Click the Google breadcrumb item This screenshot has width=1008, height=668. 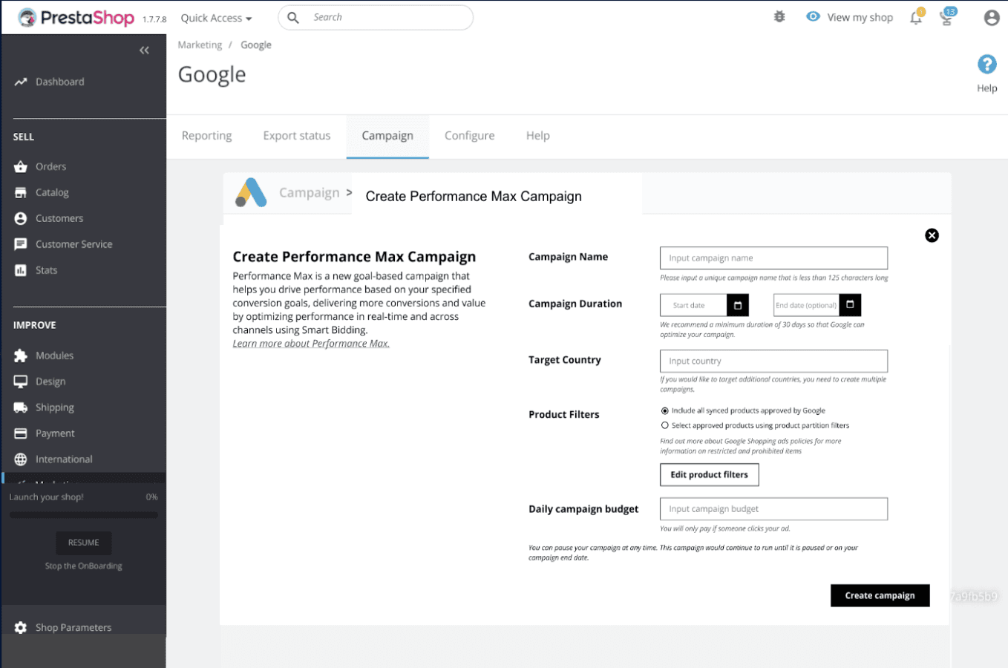coord(256,45)
